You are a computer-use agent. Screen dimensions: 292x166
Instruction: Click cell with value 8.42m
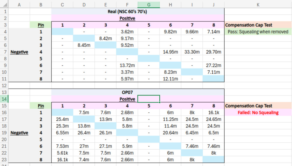click(x=106, y=38)
